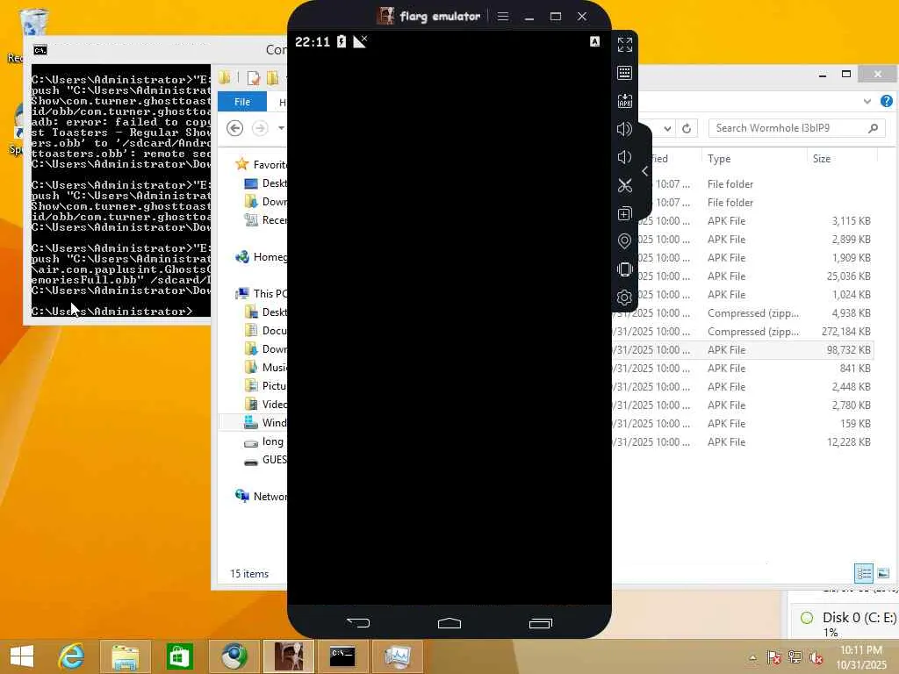Switch to details view in Explorer
899x674 pixels.
point(864,572)
